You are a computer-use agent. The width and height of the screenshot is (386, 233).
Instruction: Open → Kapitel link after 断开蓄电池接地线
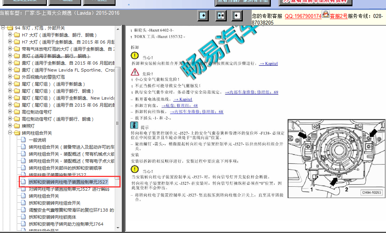pos(183,99)
